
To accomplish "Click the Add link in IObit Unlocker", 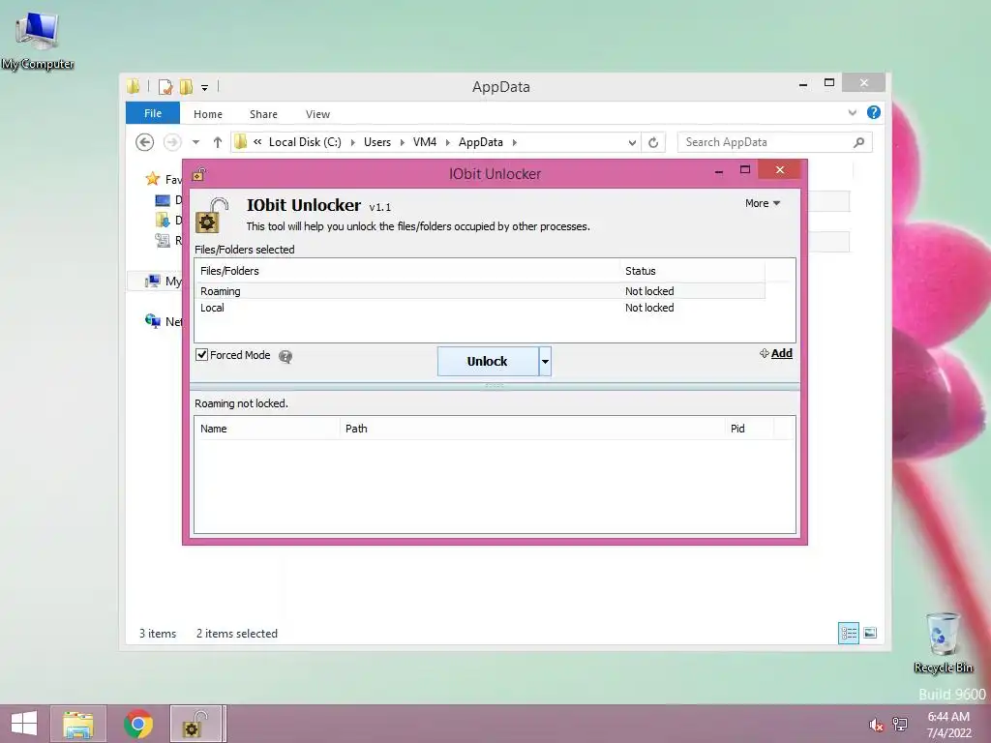I will 775,353.
